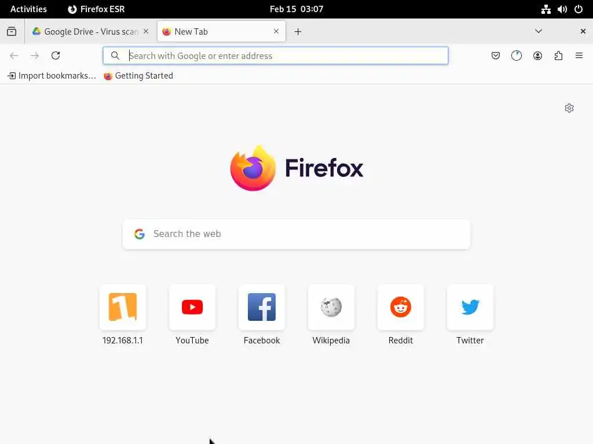
Task: Click the circular timer icon in the toolbar
Action: (516, 56)
